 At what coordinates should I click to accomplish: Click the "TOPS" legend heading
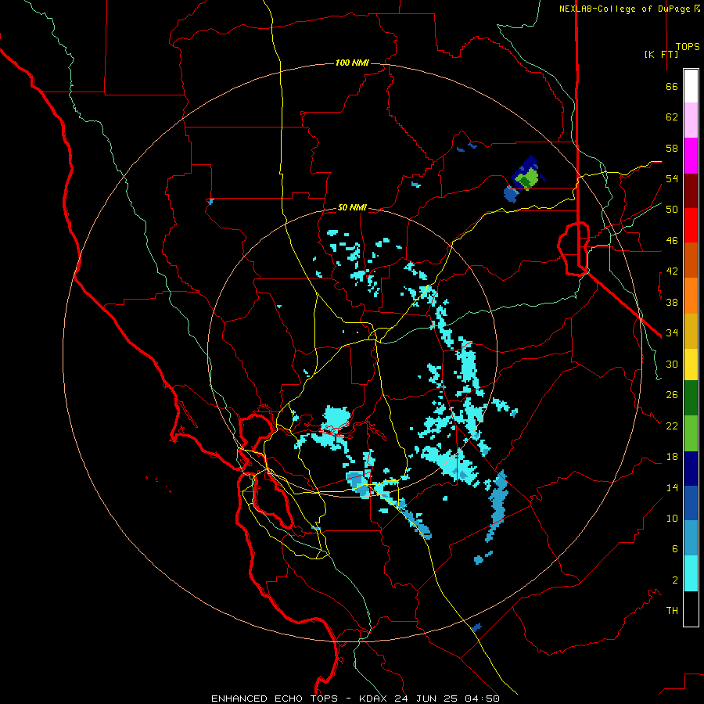click(x=688, y=46)
